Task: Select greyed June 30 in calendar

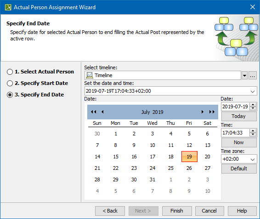Action: 97,134
